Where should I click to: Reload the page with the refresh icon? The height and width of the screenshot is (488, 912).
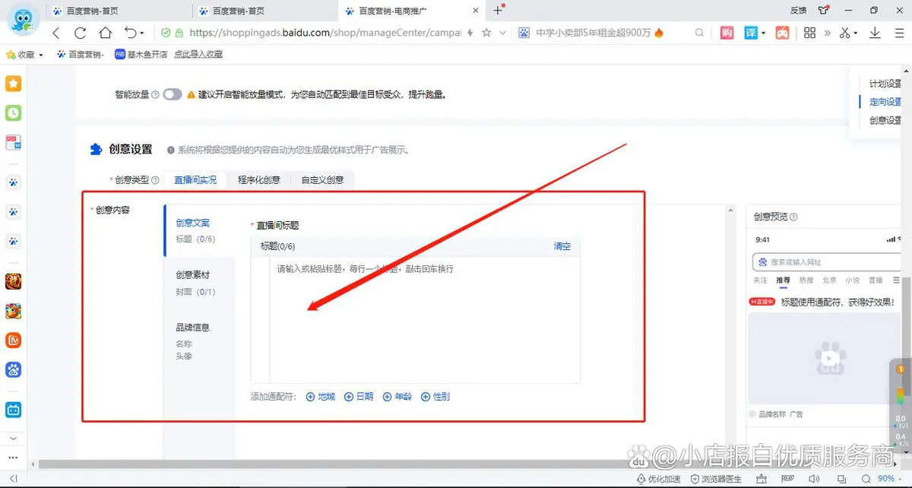coord(80,33)
